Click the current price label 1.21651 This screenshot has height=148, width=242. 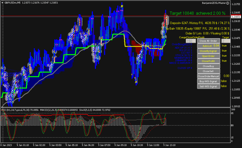tap(236, 17)
